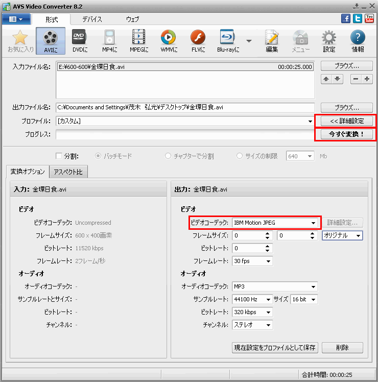Screen dimensions: 378x382
Task: Click the 出力ファイル名 path field
Action: [185, 108]
